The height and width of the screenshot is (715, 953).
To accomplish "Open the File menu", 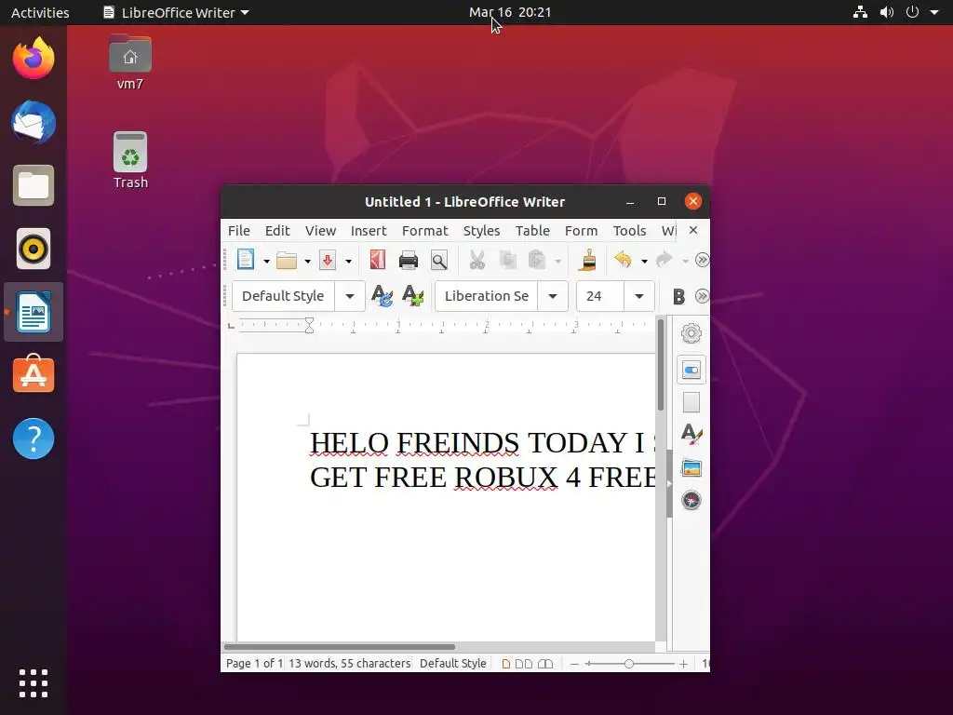I will coord(239,231).
